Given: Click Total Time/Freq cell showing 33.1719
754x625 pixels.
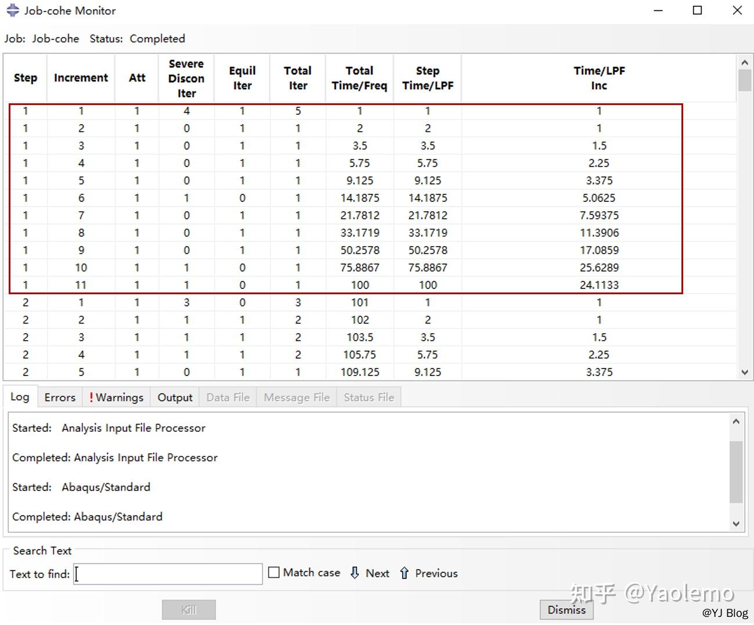Looking at the screenshot, I should click(360, 233).
